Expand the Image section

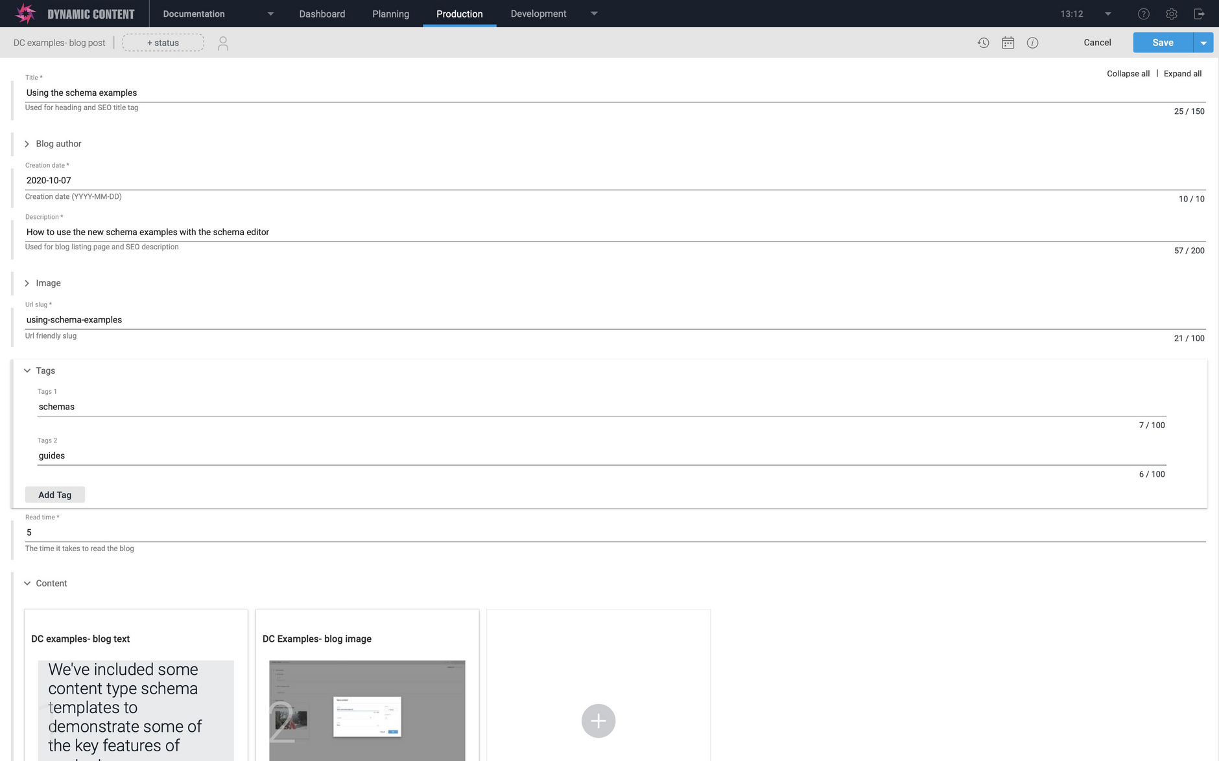click(x=27, y=283)
